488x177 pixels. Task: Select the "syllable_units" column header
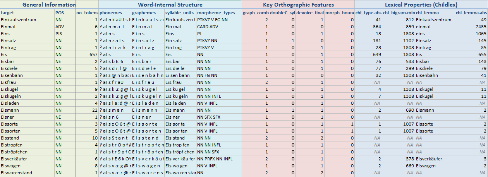[180, 13]
